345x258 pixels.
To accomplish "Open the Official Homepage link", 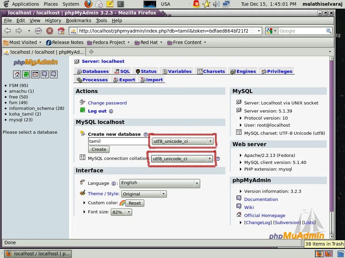I will 265,215.
